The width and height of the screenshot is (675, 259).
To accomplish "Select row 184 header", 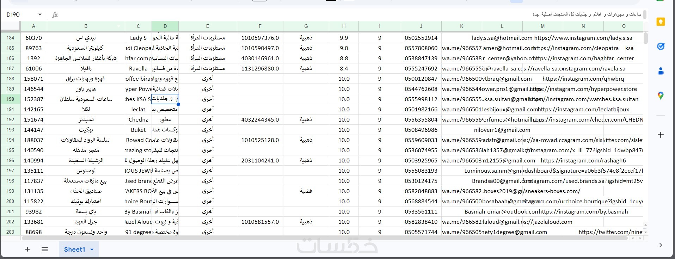I will (10, 38).
